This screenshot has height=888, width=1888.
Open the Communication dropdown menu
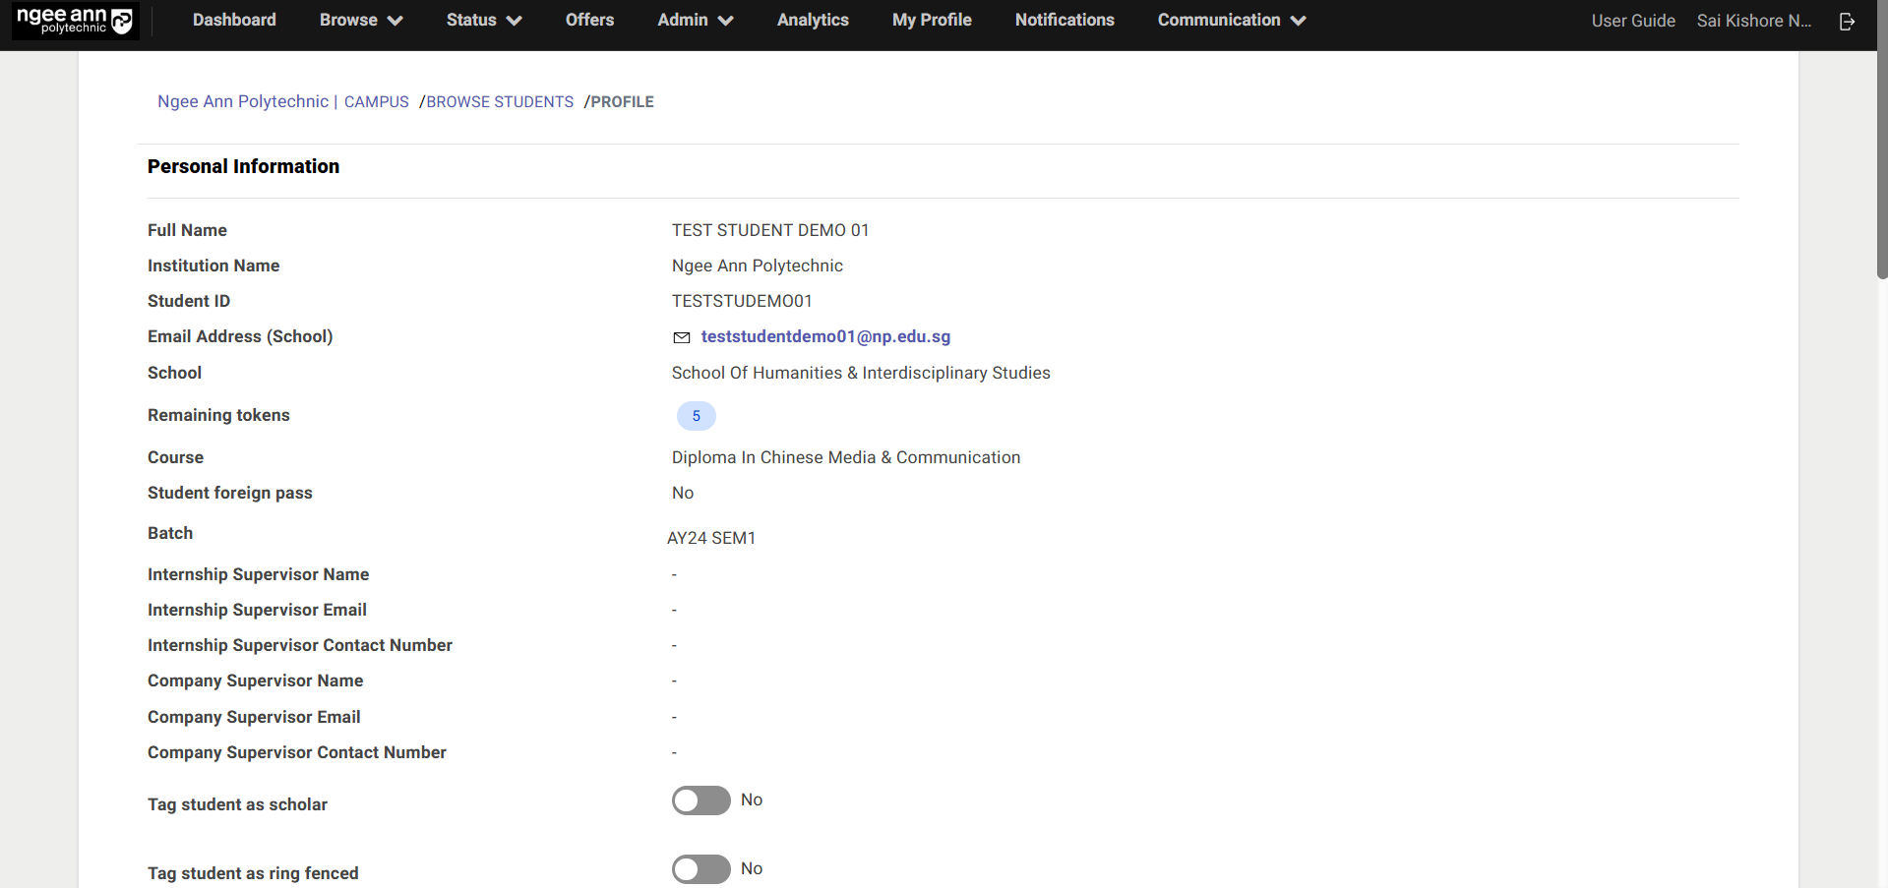click(x=1231, y=20)
